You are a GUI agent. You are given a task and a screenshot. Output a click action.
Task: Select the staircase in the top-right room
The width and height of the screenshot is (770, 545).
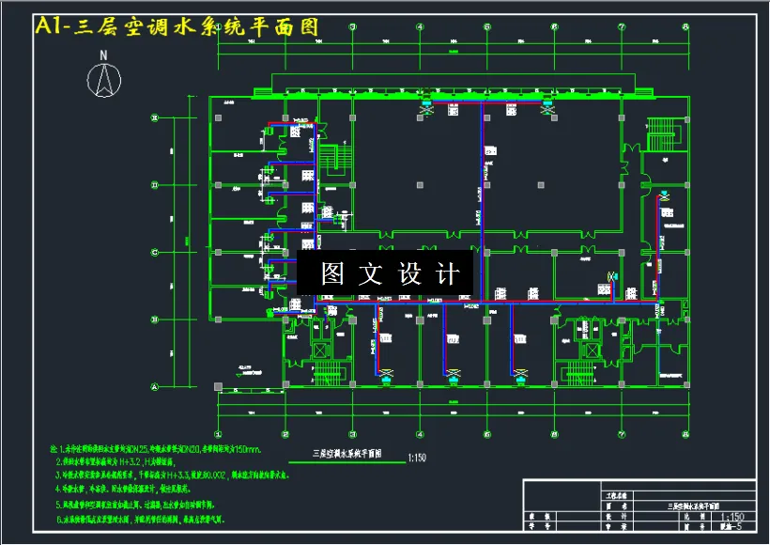(x=663, y=134)
